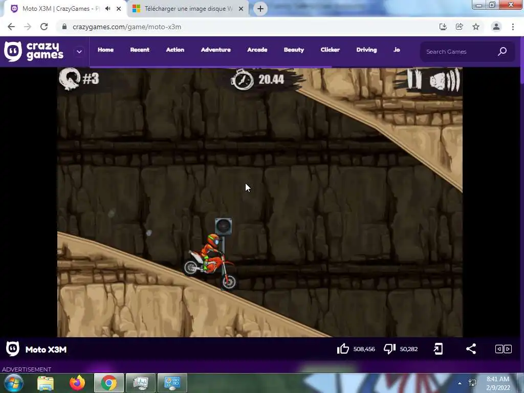Toggle game sound with speaker icon
Image resolution: width=524 pixels, height=393 pixels.
[445, 80]
